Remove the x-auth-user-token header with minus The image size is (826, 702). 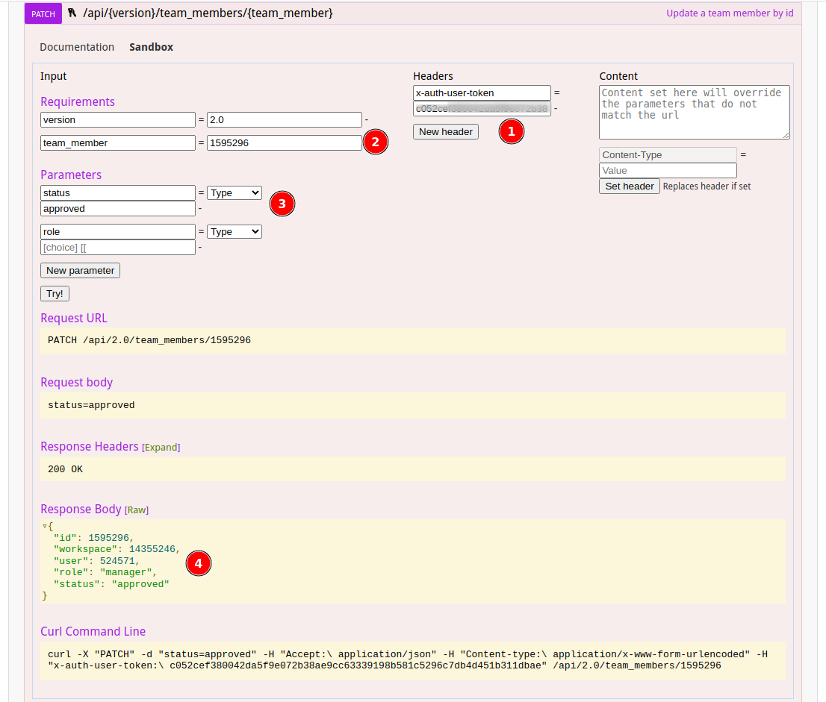pos(556,108)
